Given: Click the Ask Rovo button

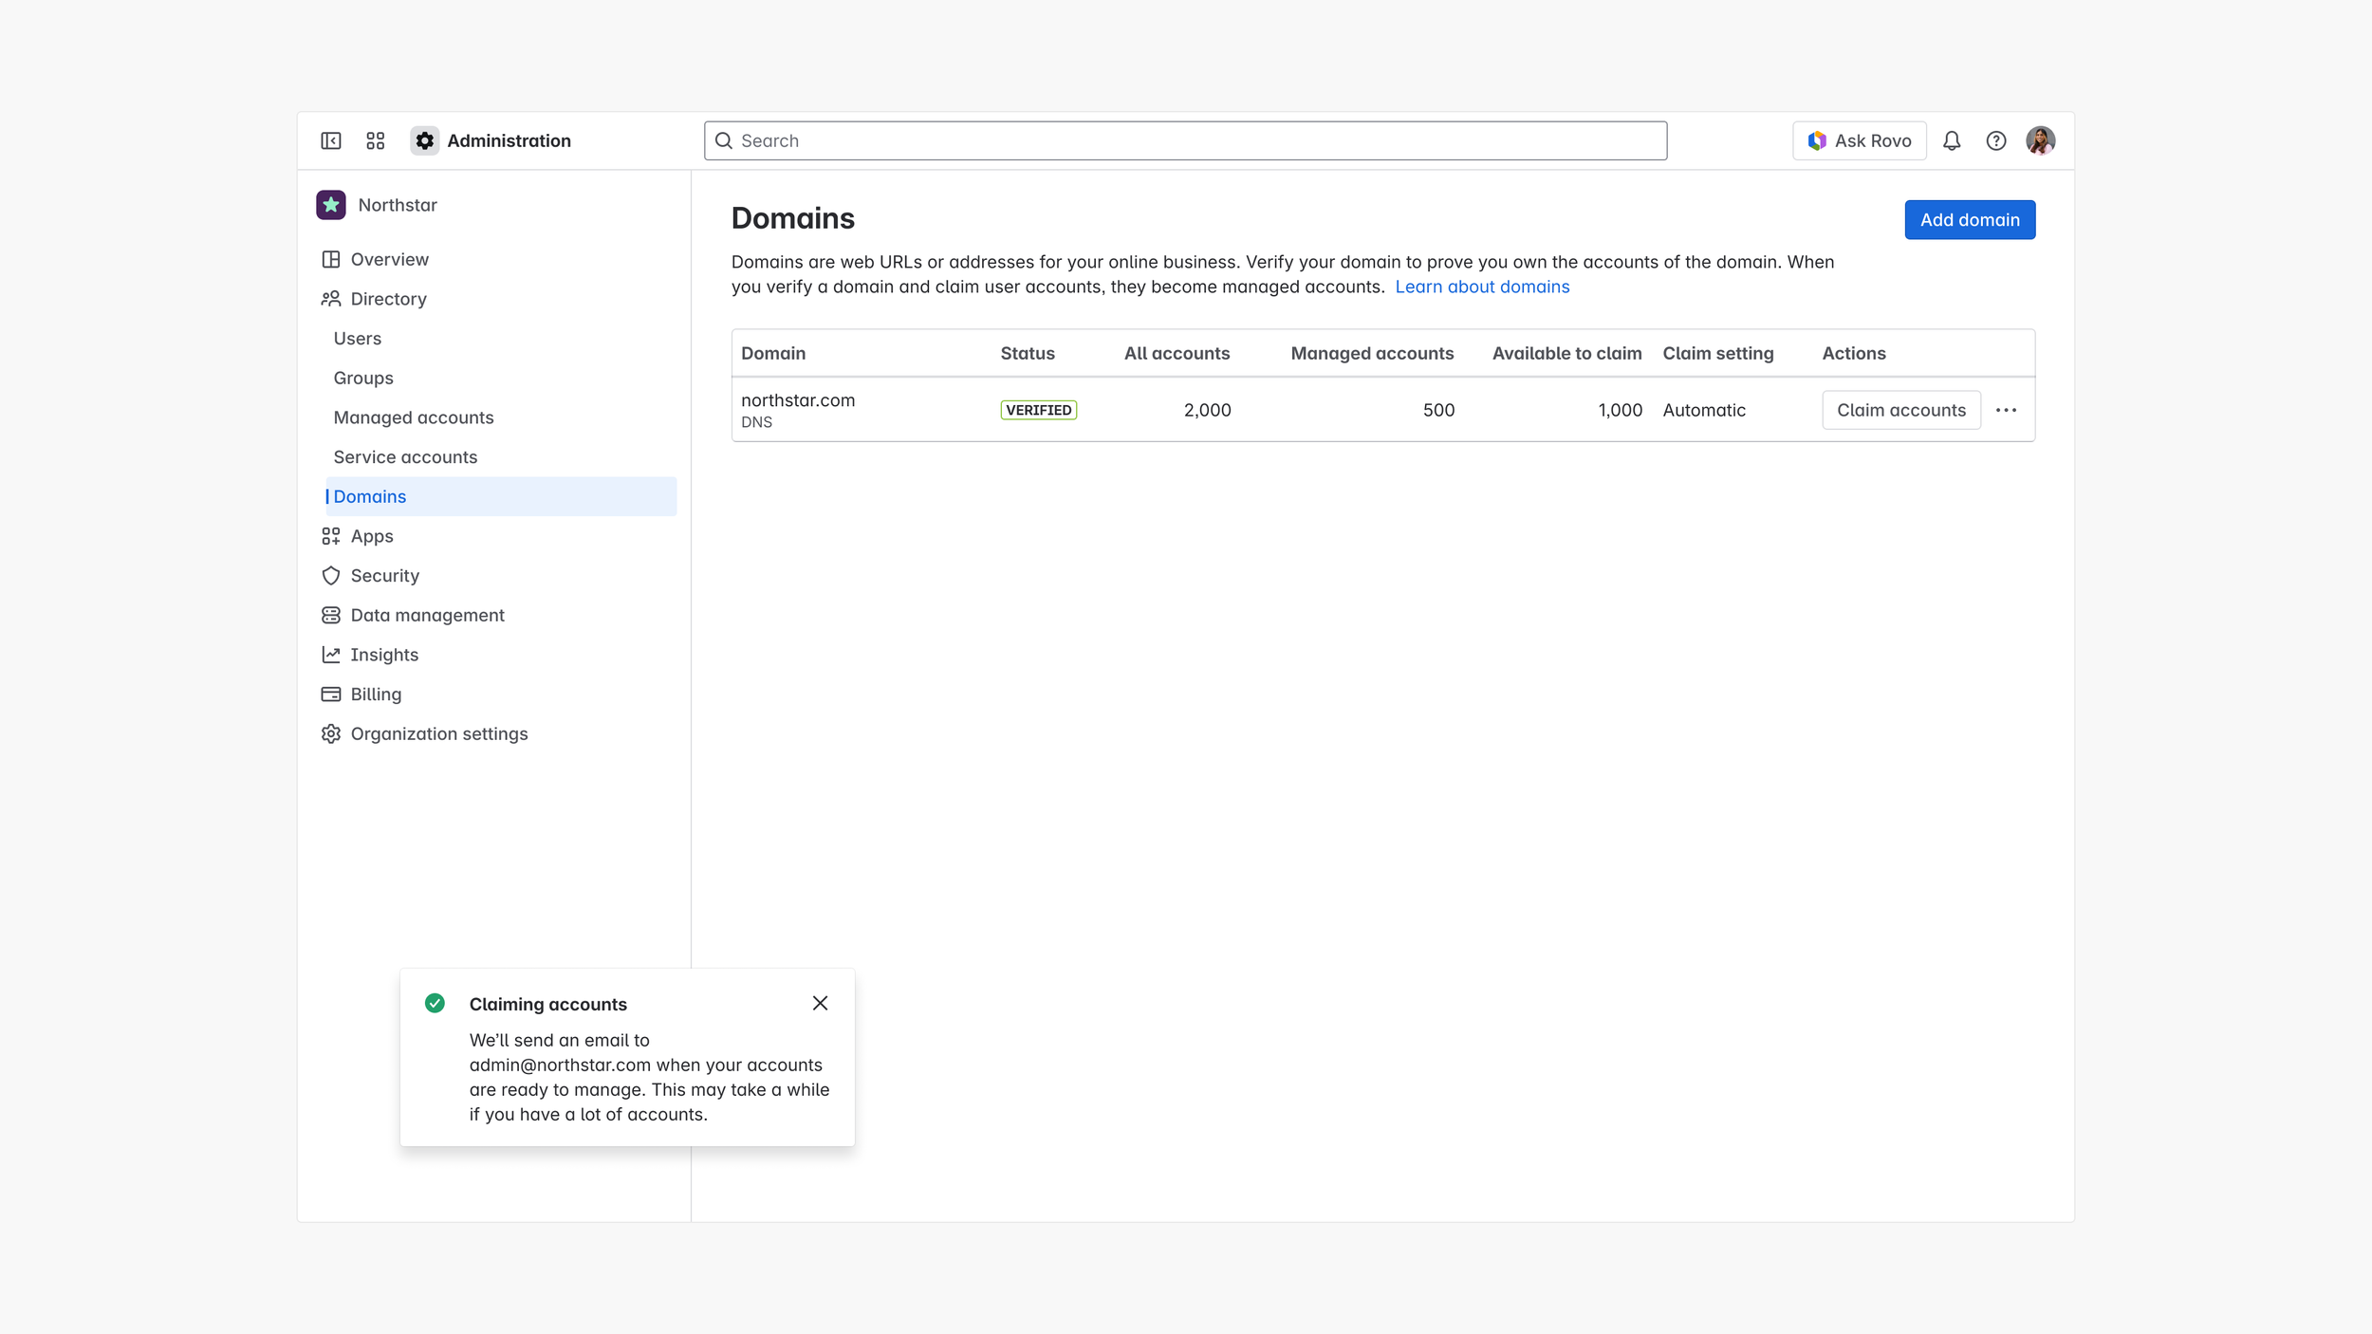Looking at the screenshot, I should pyautogui.click(x=1859, y=140).
